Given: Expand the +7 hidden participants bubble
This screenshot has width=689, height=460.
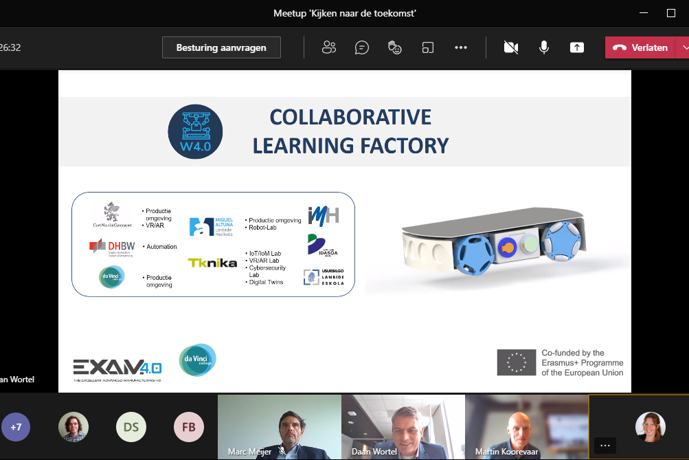Looking at the screenshot, I should click(16, 426).
